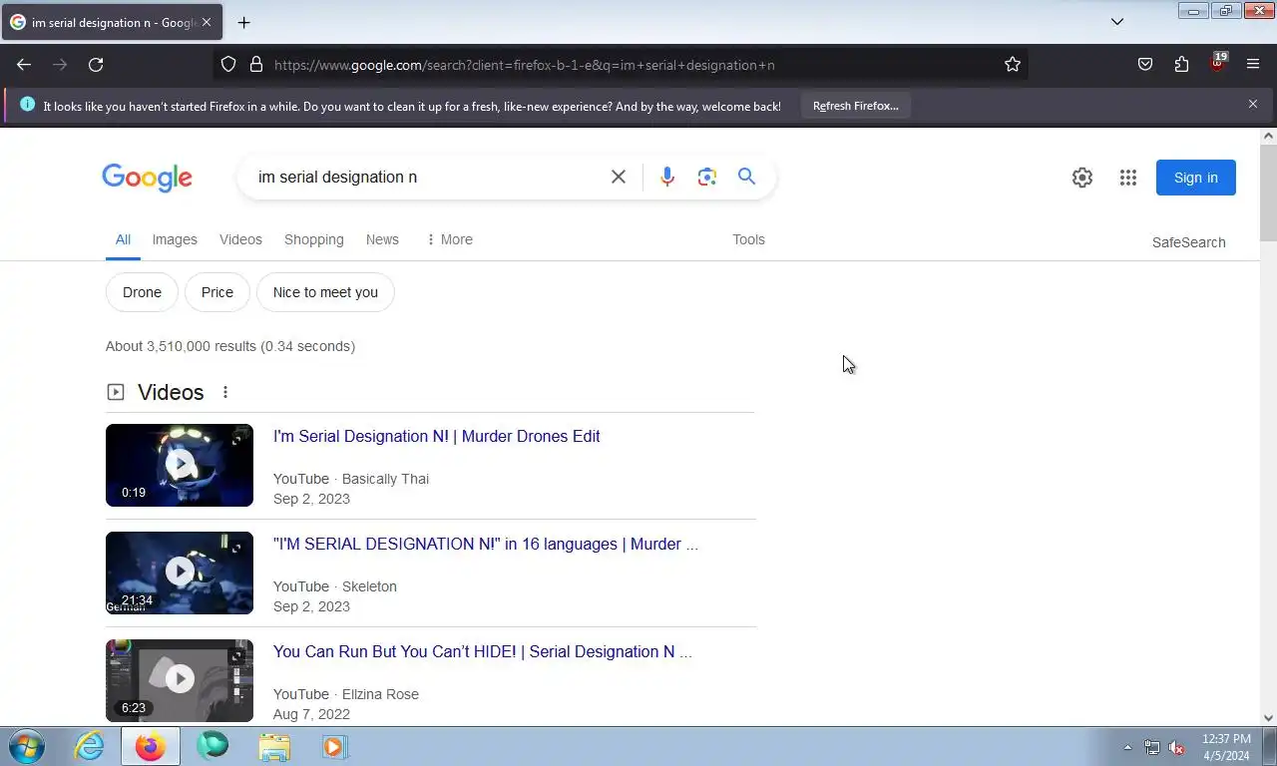
Task: Start a voice search with the microphone icon
Action: click(667, 177)
